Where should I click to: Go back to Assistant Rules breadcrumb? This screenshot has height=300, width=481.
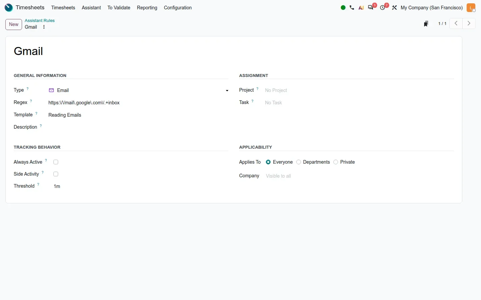click(40, 21)
